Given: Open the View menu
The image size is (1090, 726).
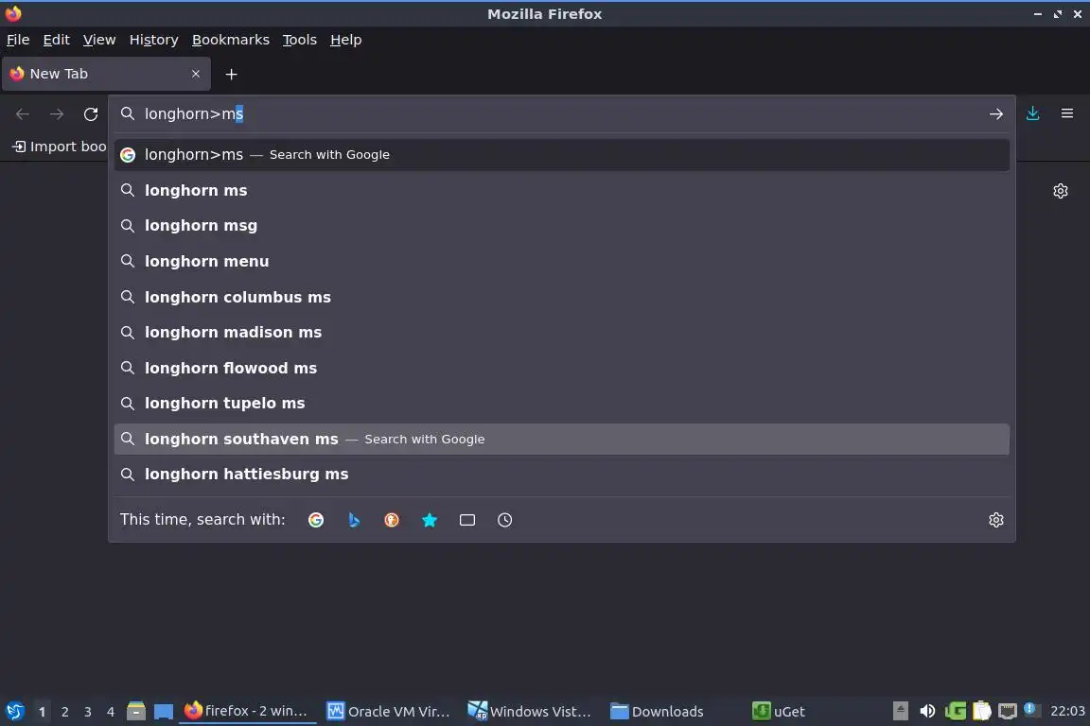Looking at the screenshot, I should coord(99,40).
